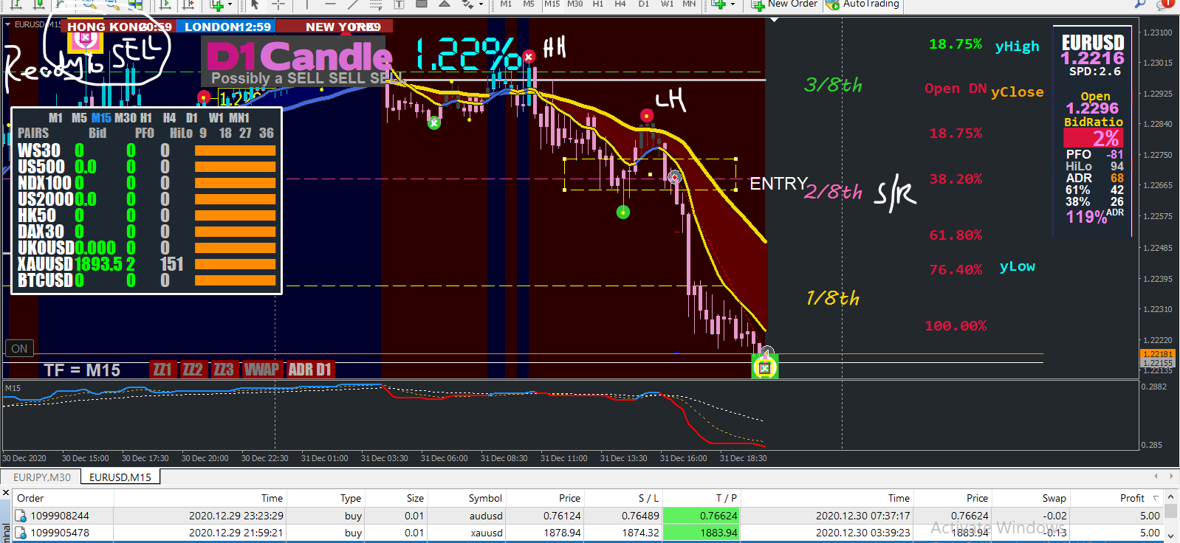Click the Profit column sort arrow

[x=1156, y=498]
